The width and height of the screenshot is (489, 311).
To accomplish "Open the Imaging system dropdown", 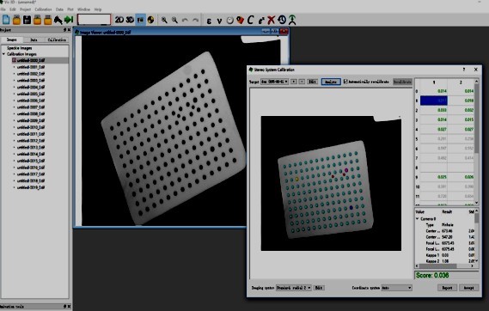I will pos(293,288).
